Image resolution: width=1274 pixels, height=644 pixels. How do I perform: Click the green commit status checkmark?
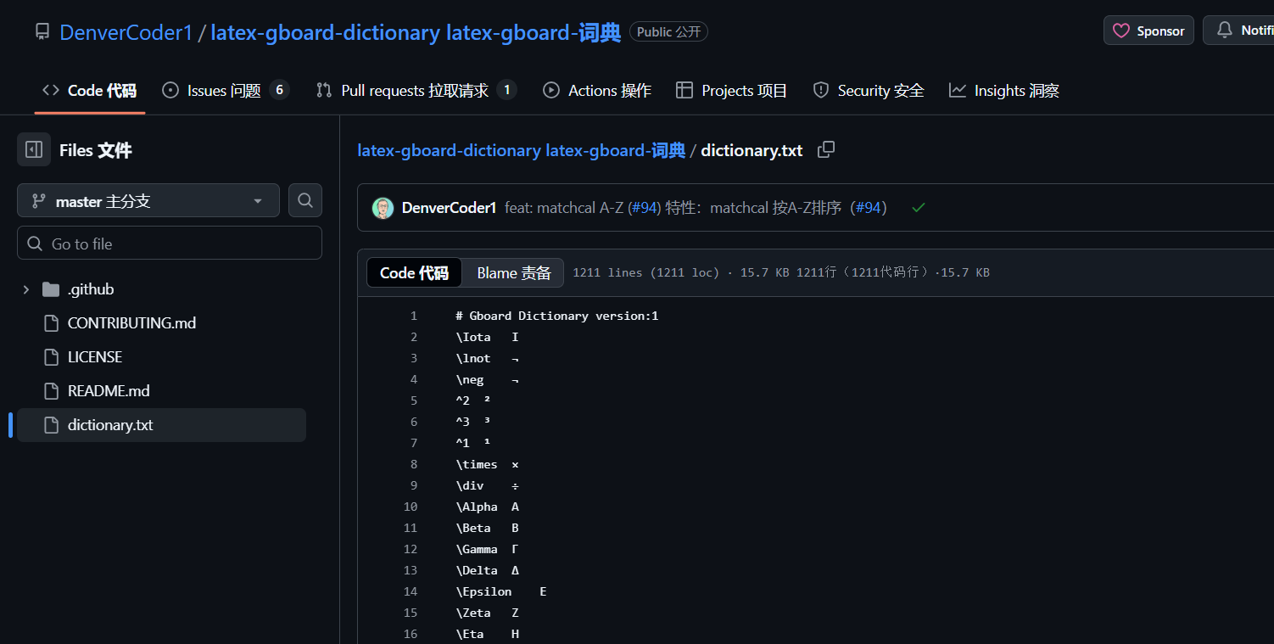pos(918,208)
